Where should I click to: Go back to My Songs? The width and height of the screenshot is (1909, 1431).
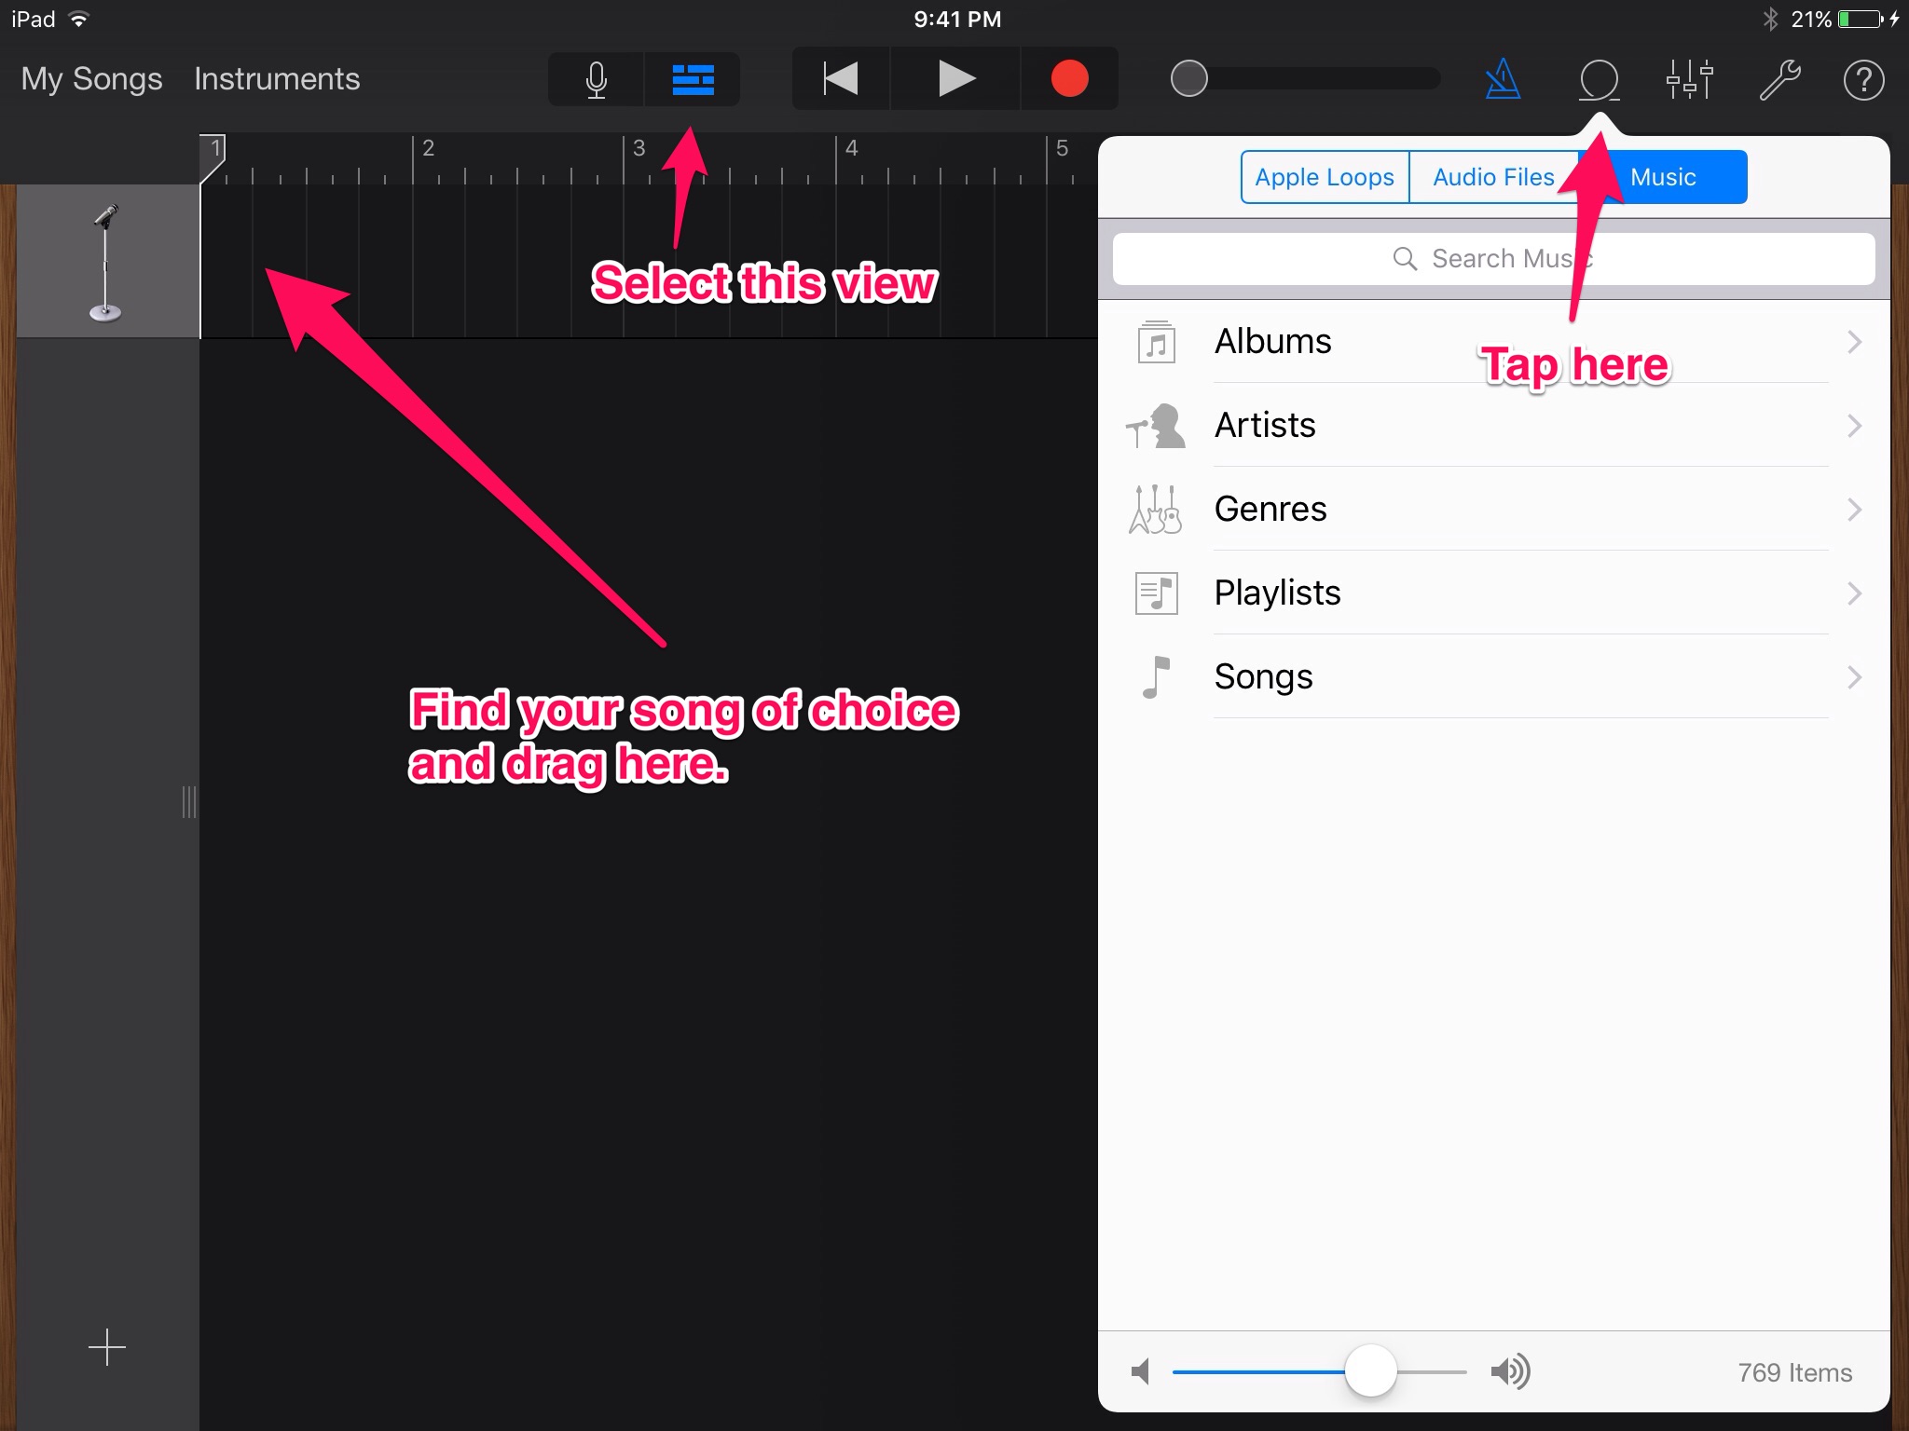coord(91,79)
